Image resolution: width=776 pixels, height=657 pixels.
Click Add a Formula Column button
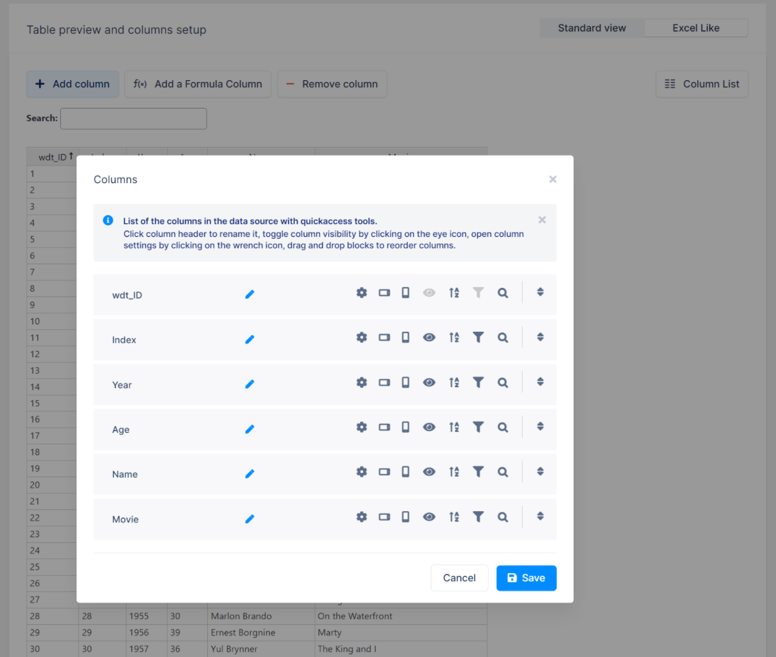198,84
